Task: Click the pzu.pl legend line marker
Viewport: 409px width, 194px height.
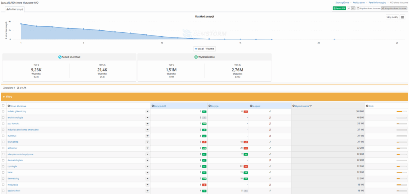Action: pos(196,49)
